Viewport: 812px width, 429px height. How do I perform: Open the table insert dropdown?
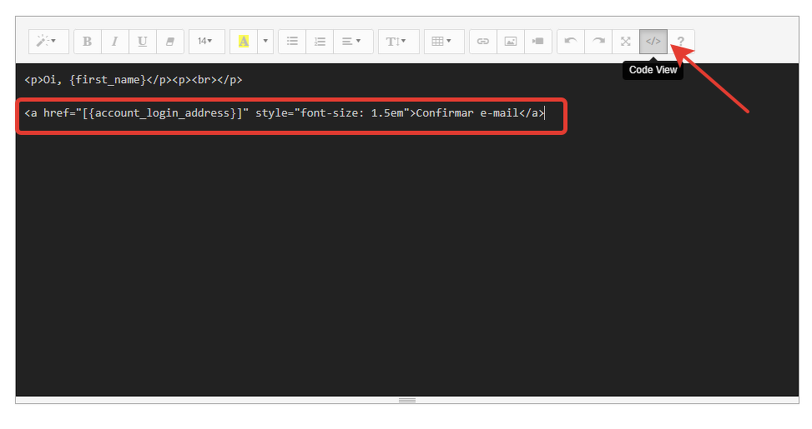(x=443, y=41)
